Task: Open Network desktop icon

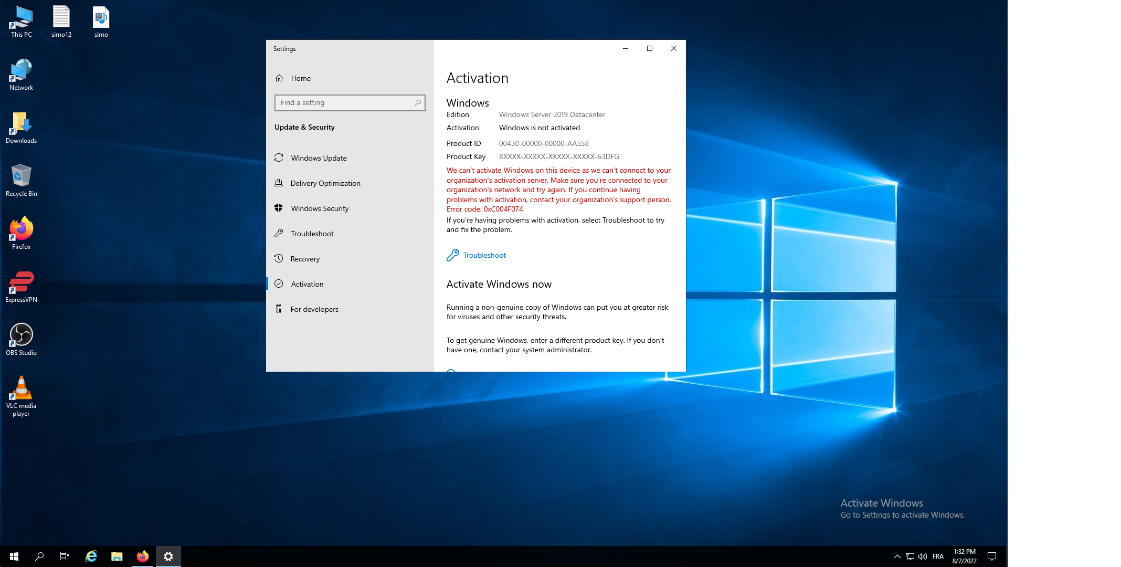Action: [21, 75]
